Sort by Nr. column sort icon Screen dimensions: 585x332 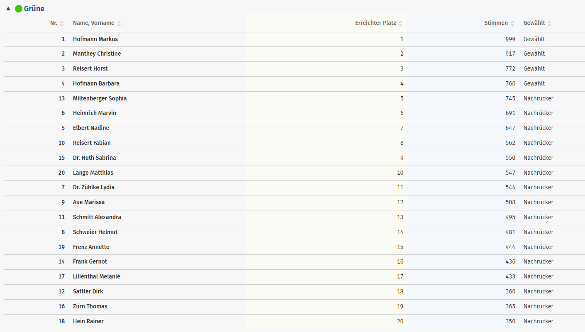click(x=62, y=24)
